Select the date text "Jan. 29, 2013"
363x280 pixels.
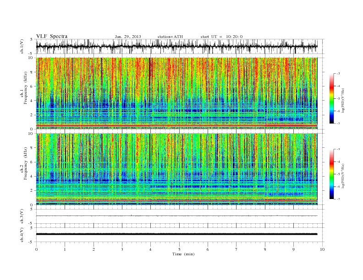[128, 37]
